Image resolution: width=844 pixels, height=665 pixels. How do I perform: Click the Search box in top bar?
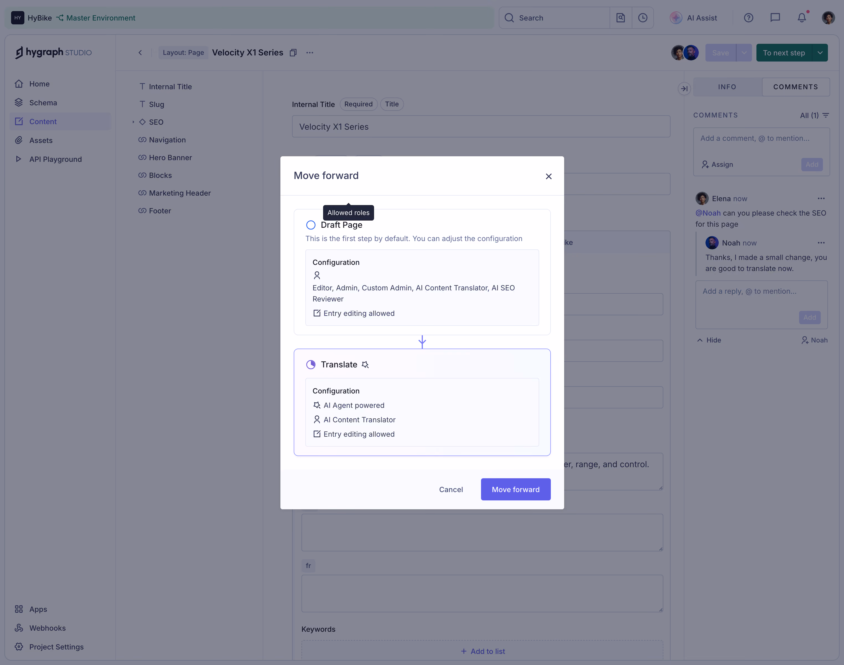554,18
